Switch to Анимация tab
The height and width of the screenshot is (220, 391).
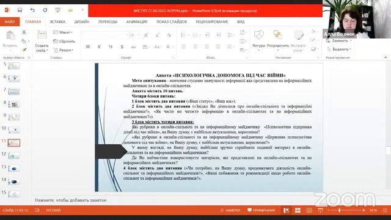pos(137,22)
